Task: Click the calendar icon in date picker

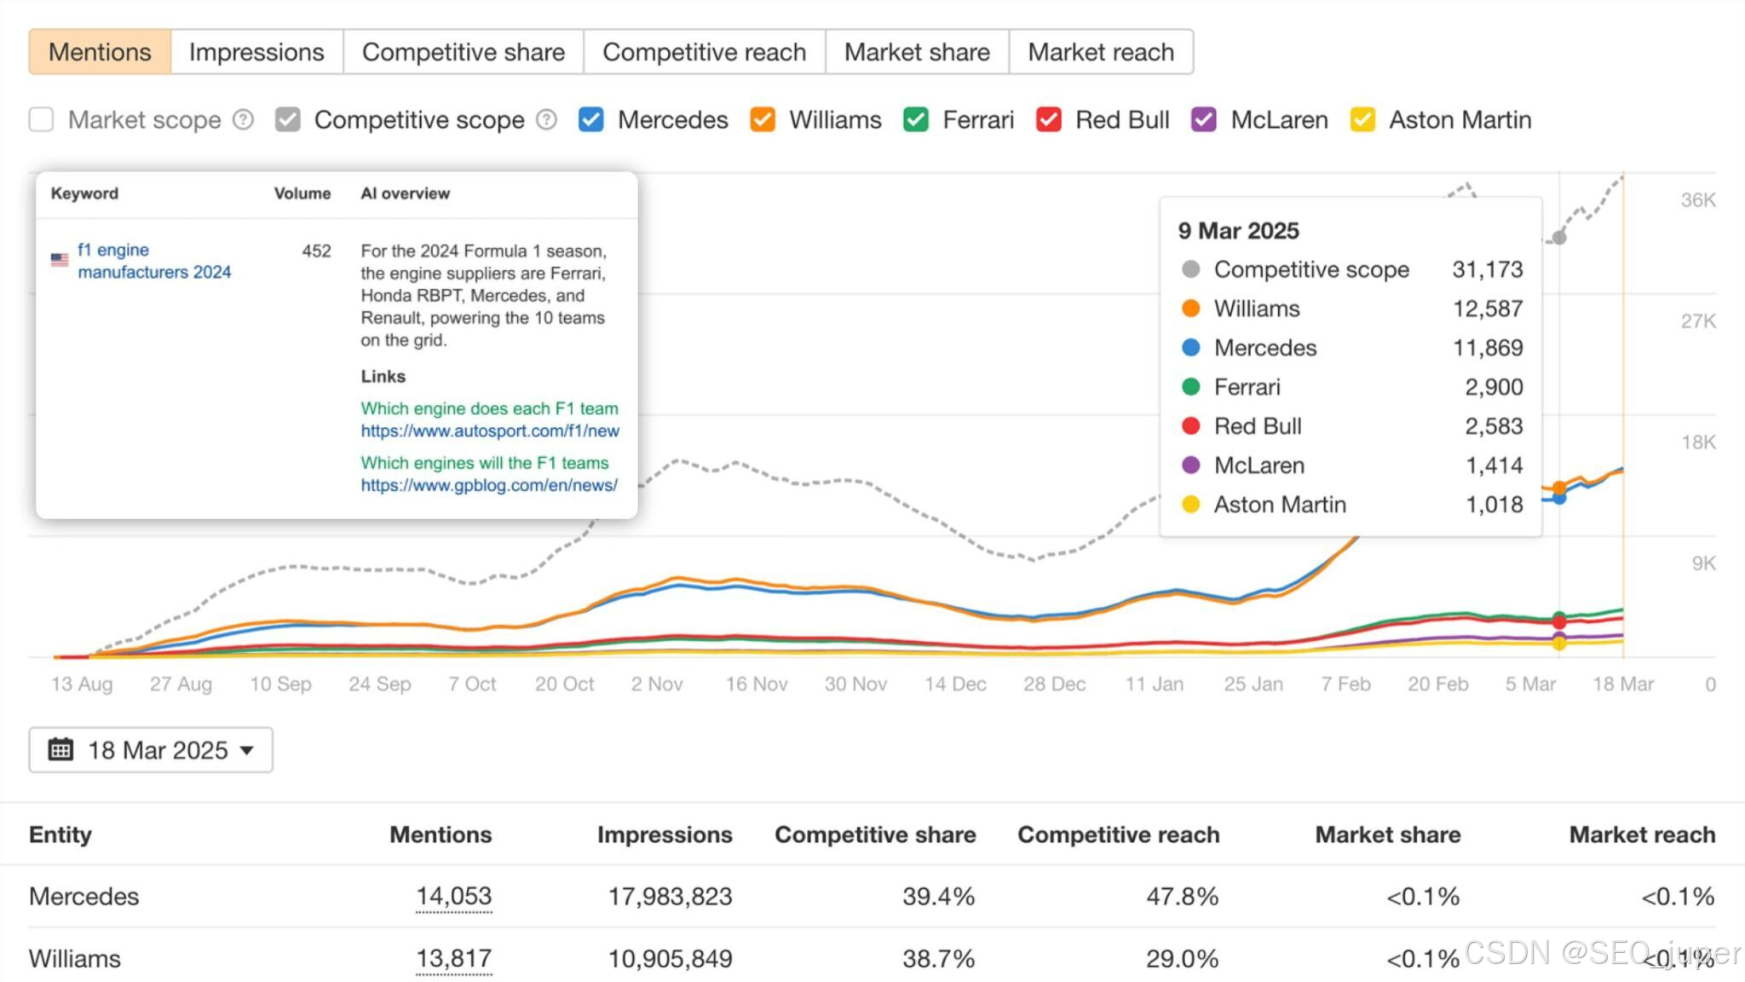Action: [x=60, y=750]
